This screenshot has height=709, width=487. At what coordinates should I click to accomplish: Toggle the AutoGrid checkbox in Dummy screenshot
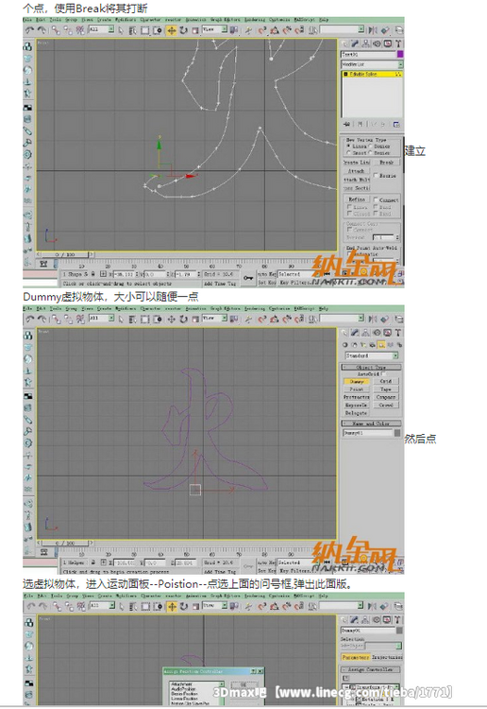383,374
